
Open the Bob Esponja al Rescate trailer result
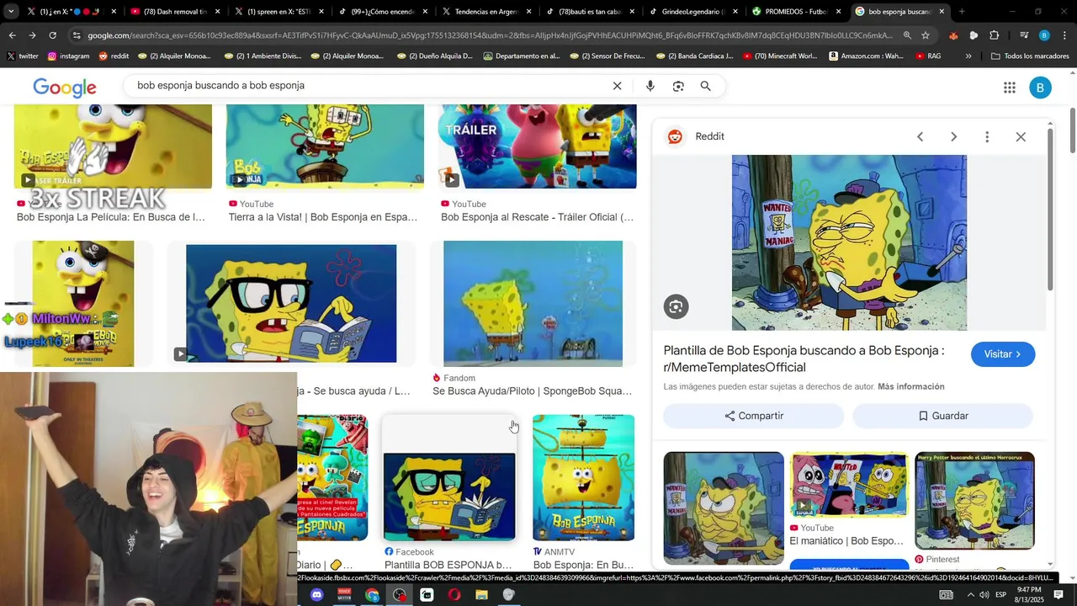click(537, 146)
